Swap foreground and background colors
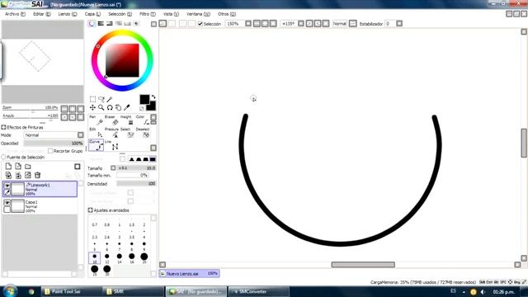Screen dimensions: 528x297 [x=153, y=97]
